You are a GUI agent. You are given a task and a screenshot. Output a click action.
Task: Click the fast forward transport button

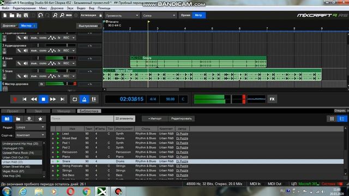coord(53,99)
